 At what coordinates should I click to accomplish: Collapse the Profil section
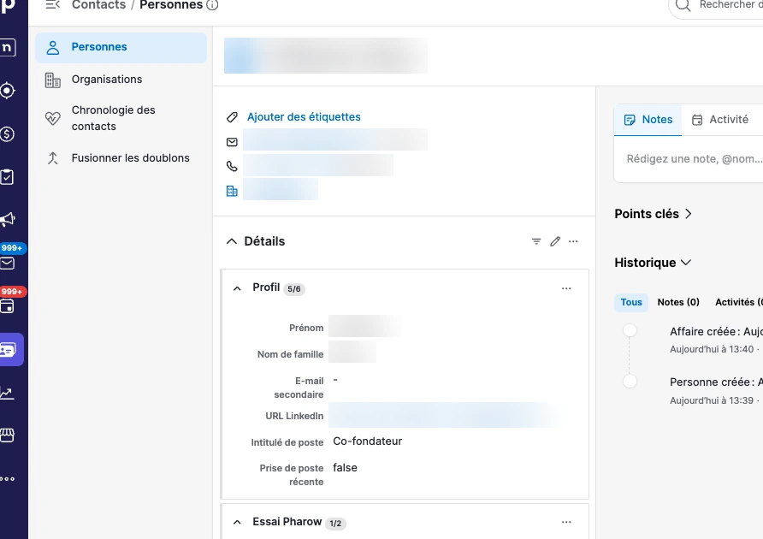coord(237,288)
